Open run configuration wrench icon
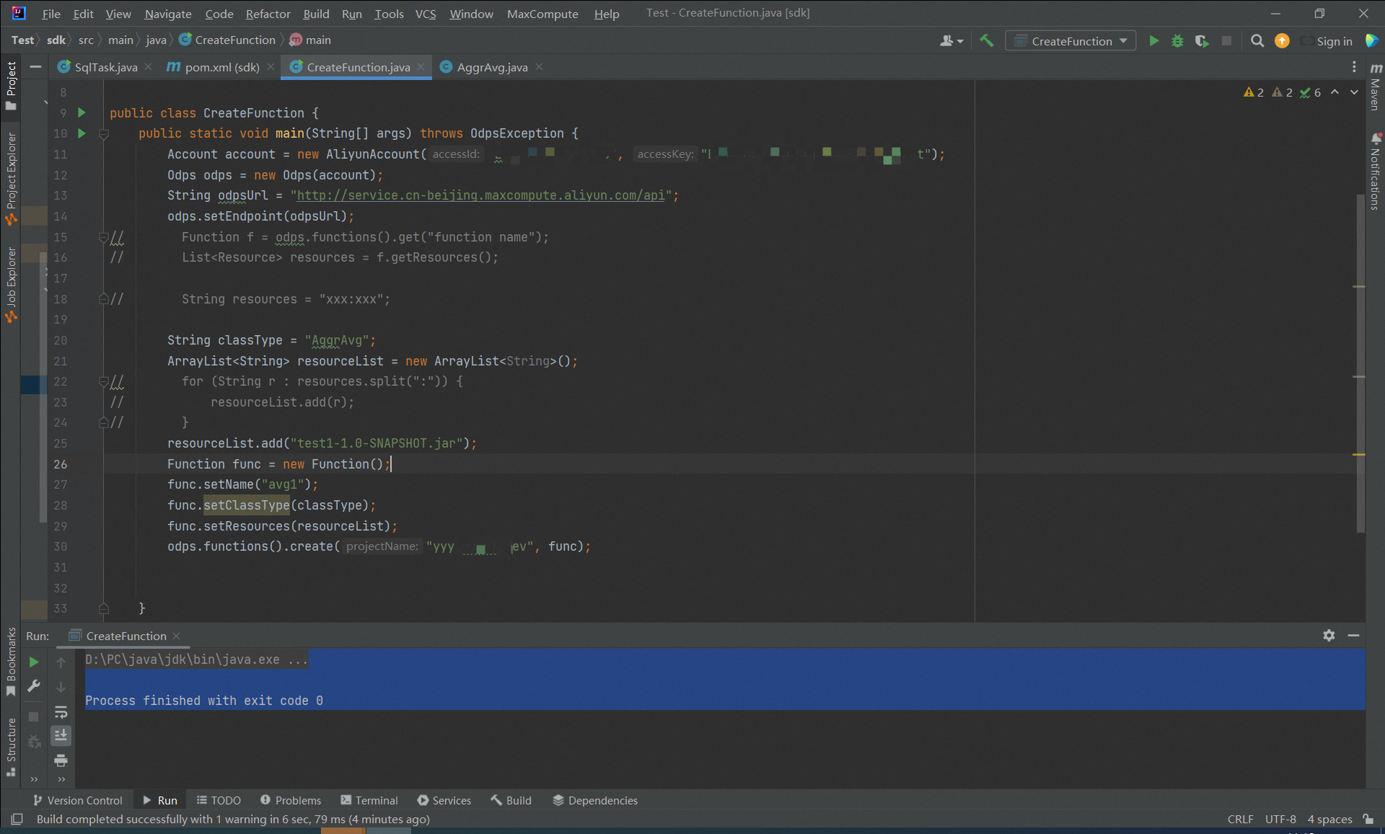This screenshot has width=1385, height=834. coord(33,686)
